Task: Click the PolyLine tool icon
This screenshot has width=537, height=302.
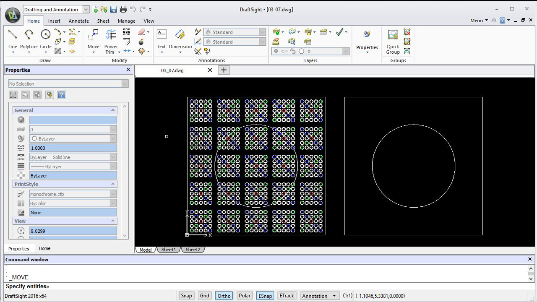Action: coord(29,35)
